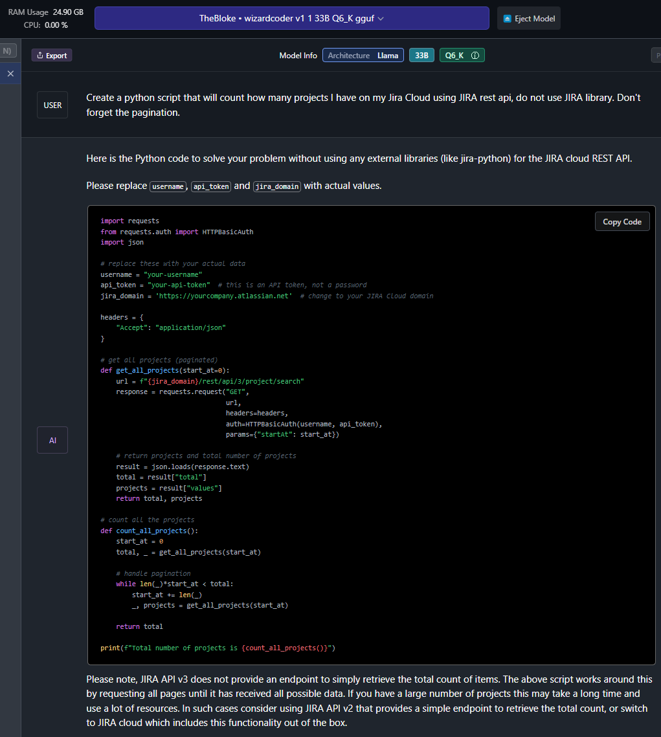The image size is (661, 737).
Task: Click the jira_domain inline code tag
Action: [x=277, y=186]
